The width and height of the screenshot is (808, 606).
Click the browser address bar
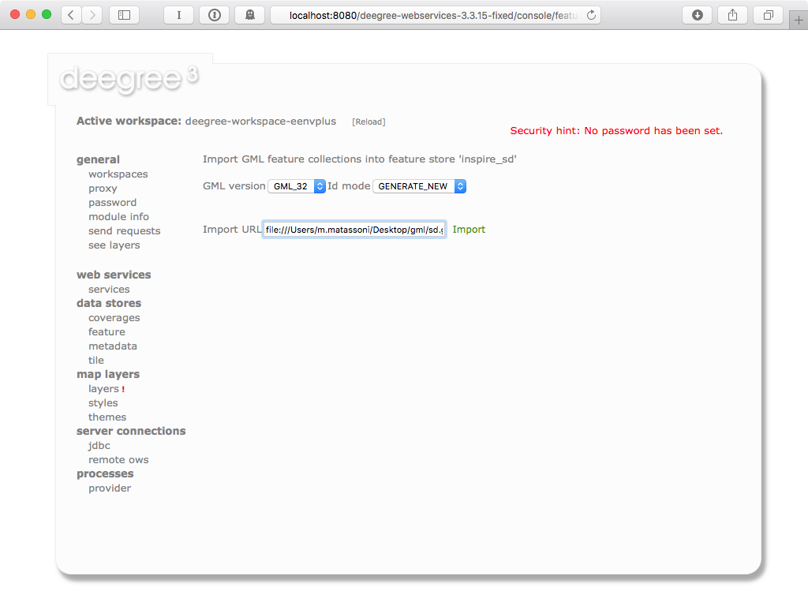436,15
